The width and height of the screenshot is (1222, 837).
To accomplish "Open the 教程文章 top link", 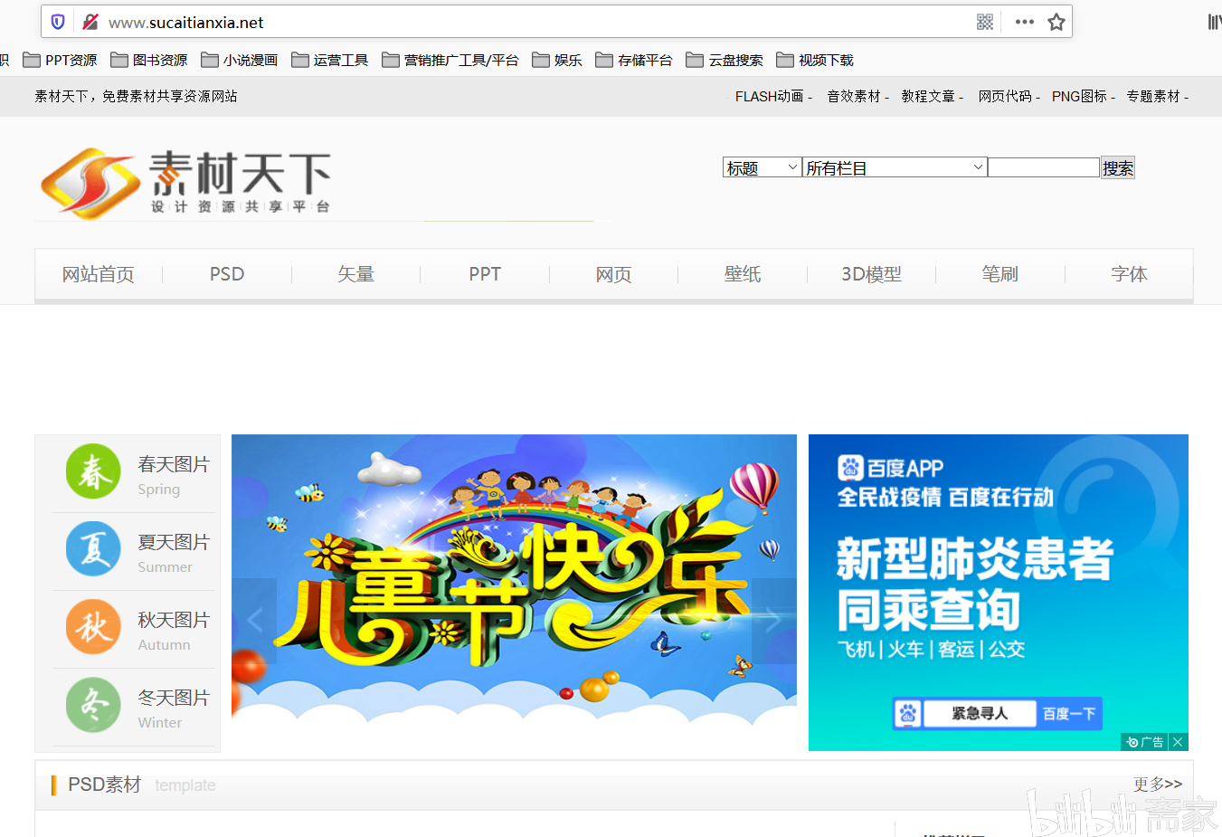I will tap(928, 96).
